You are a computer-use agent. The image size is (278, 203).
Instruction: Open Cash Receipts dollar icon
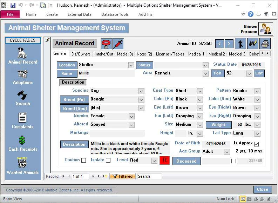coord(23,144)
